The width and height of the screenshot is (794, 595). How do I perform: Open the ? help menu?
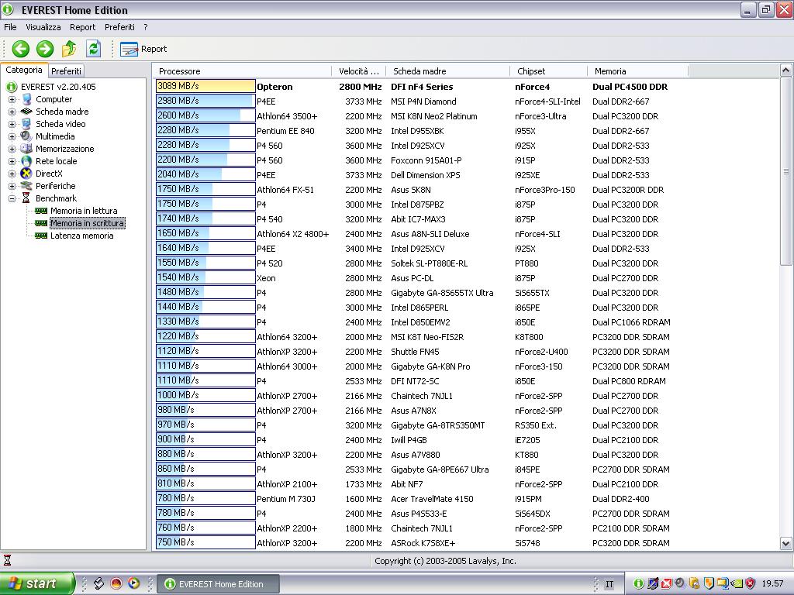pos(145,27)
